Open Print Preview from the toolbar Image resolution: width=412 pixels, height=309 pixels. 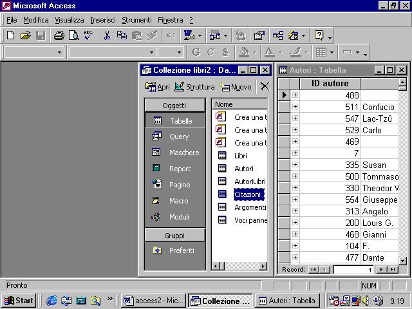74,35
